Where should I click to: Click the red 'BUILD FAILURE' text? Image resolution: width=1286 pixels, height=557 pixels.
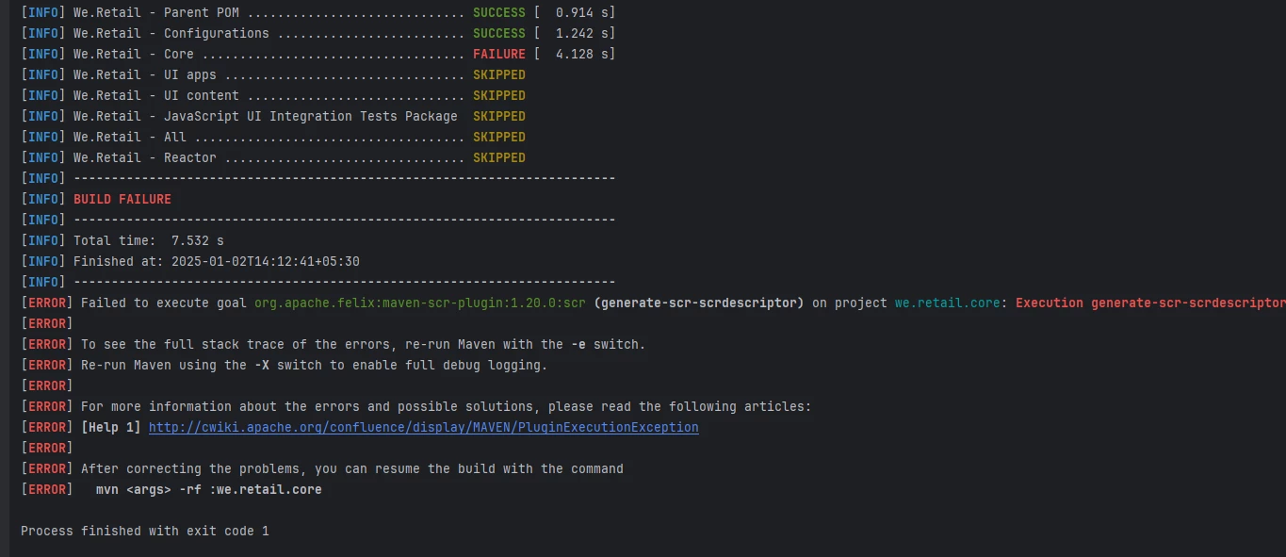point(122,199)
